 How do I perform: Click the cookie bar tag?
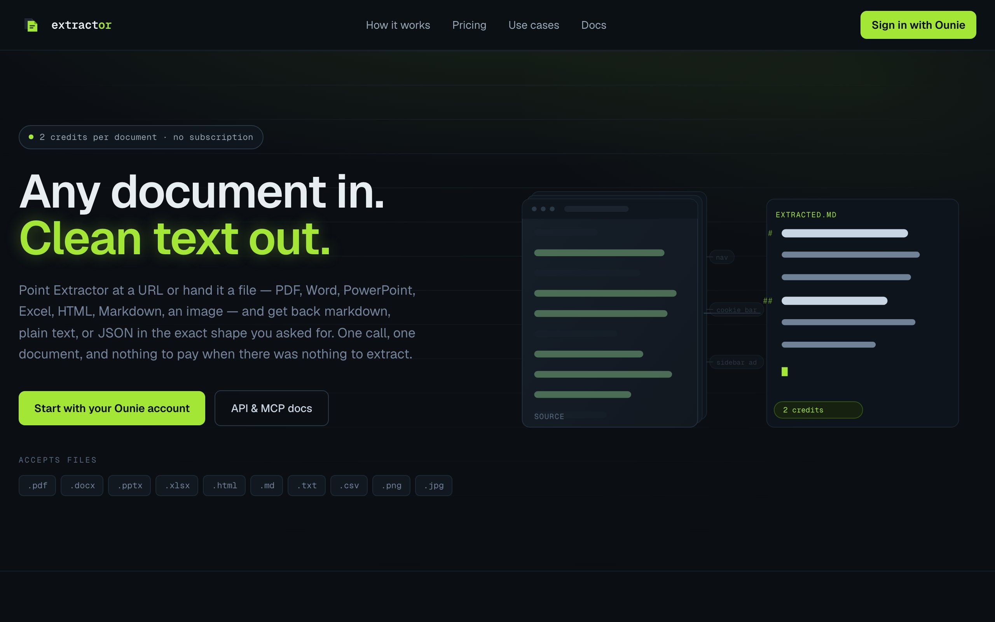[x=737, y=310]
